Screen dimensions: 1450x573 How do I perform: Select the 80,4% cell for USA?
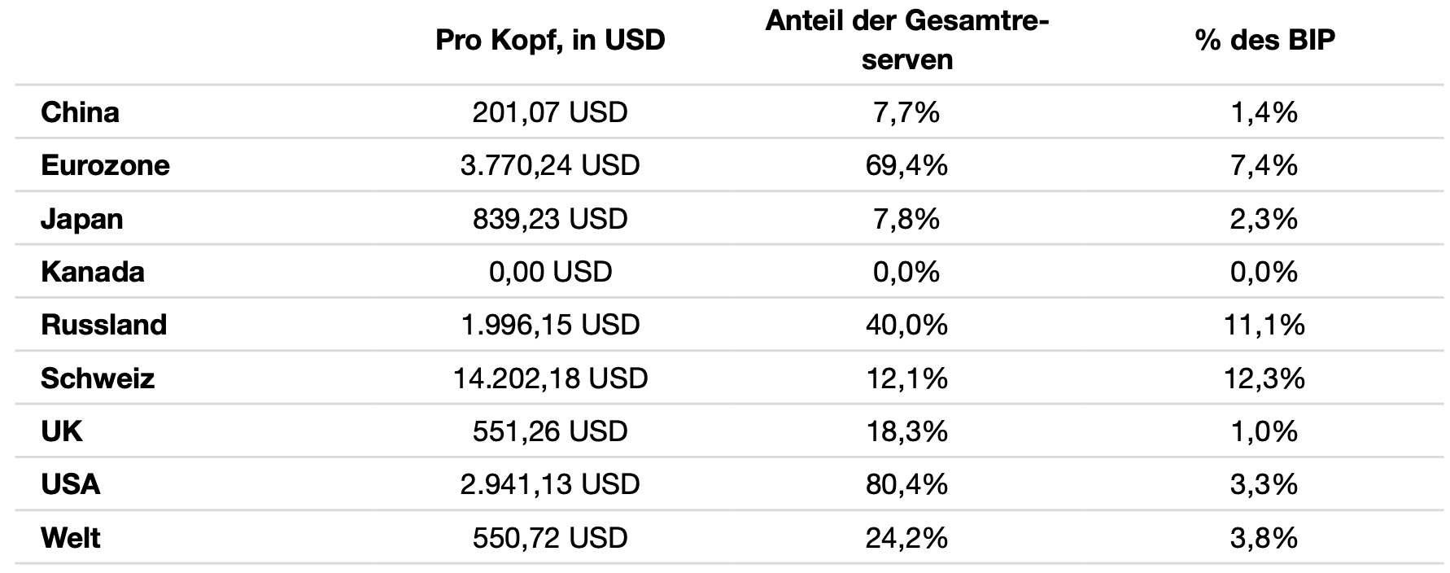906,485
